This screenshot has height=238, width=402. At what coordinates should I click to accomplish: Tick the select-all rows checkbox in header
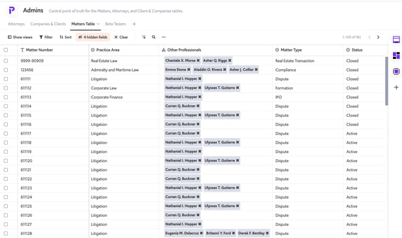tap(5, 50)
